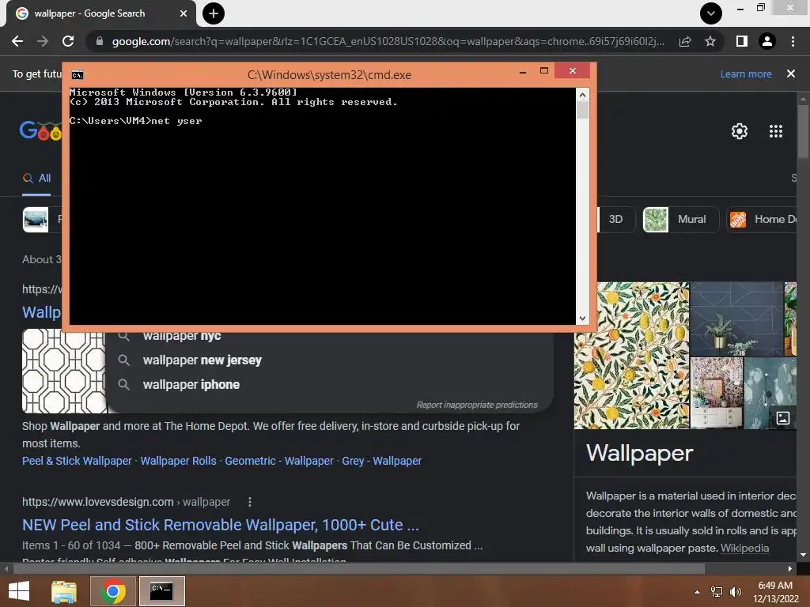Open a new Chrome tab
Viewport: 810px width, 607px height.
click(x=214, y=13)
